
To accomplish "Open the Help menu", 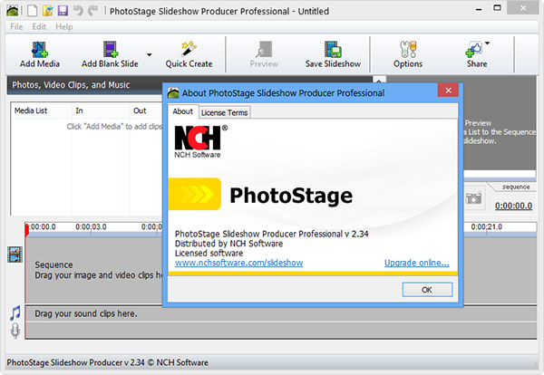I will (x=64, y=26).
